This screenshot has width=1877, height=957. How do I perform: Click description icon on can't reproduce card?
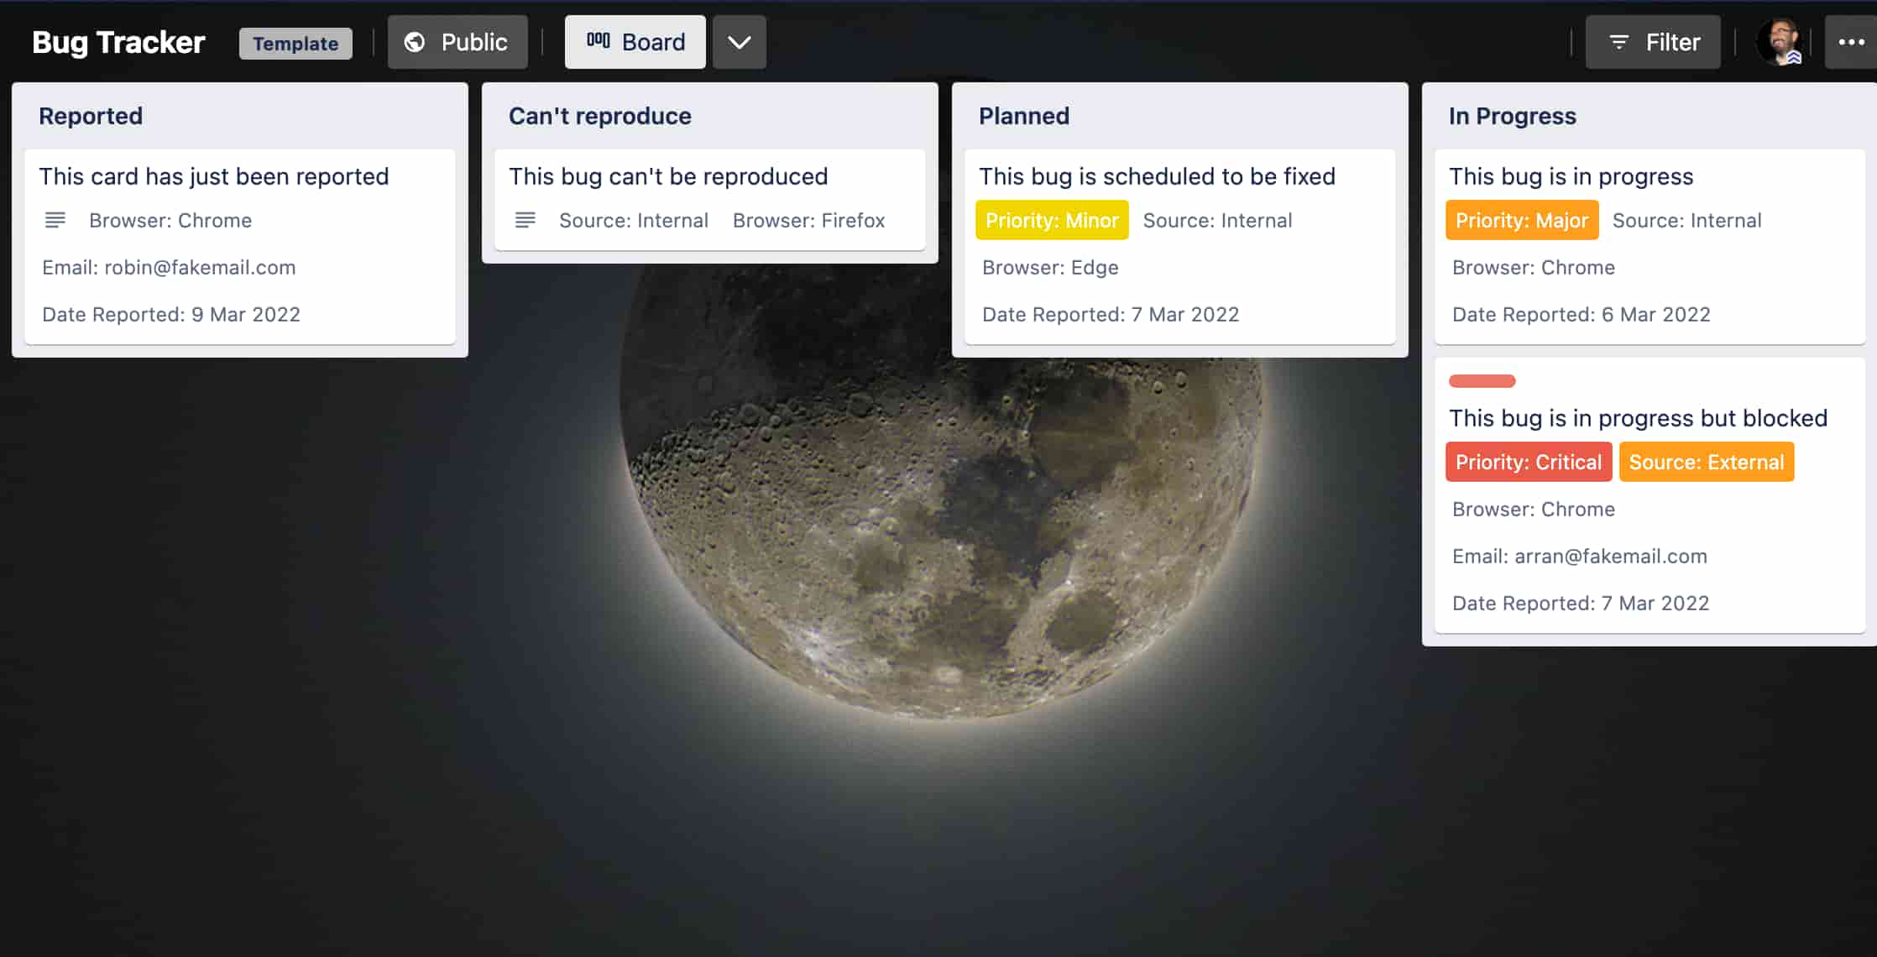point(525,220)
